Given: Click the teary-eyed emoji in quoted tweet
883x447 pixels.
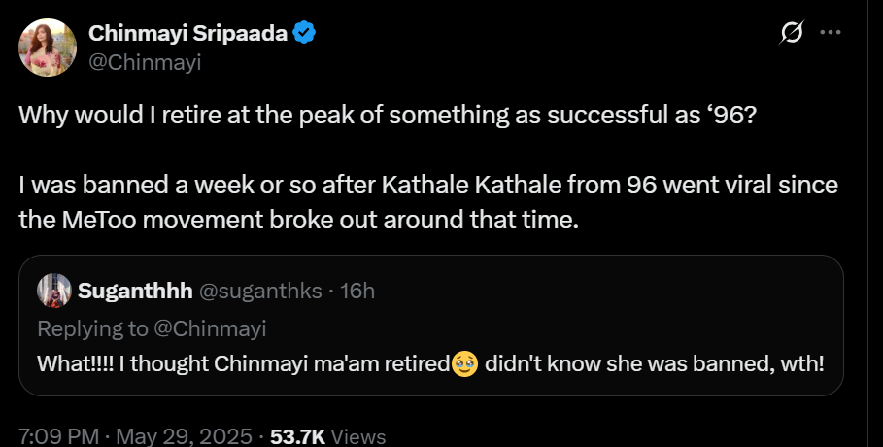Looking at the screenshot, I should 465,365.
